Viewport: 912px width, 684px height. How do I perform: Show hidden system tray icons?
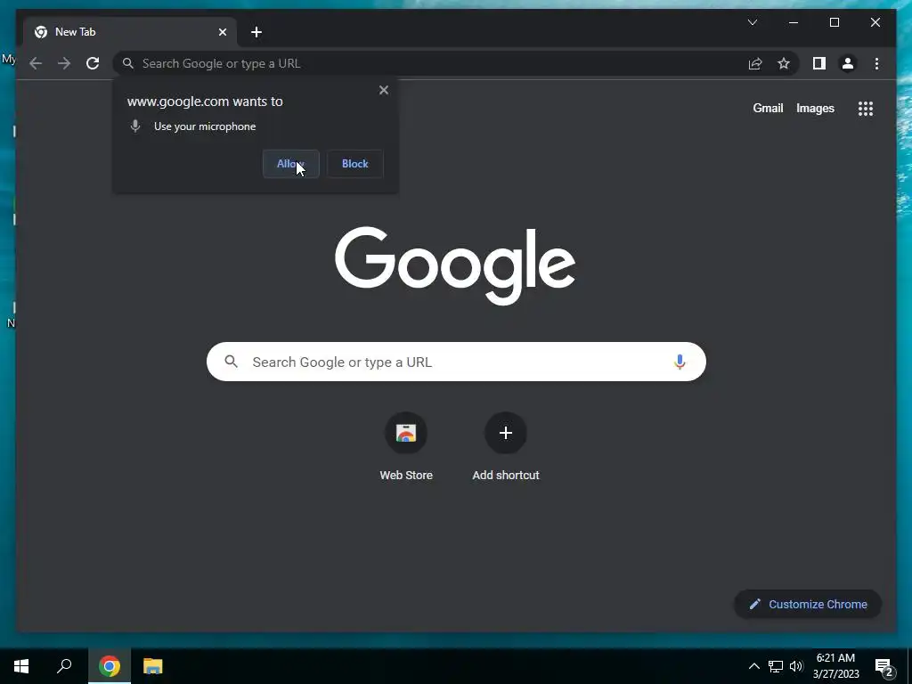[x=753, y=666]
